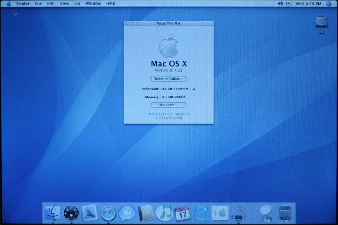Open Mail stamp icon in dock

90,213
